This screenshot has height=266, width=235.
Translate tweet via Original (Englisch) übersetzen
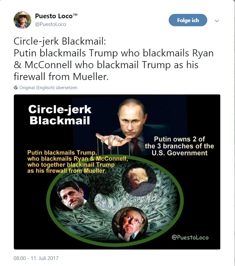[x=48, y=88]
